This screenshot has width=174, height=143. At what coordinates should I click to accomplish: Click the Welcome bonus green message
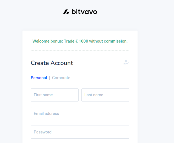click(x=80, y=41)
